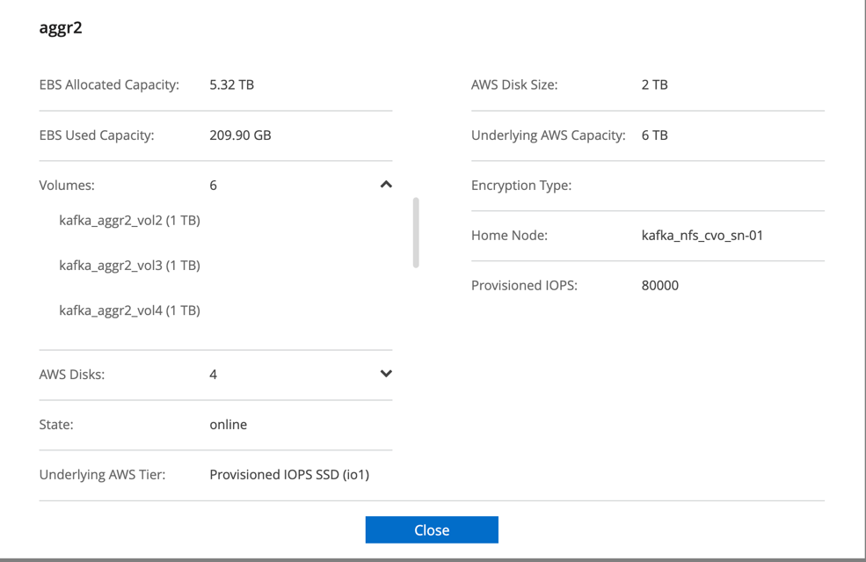This screenshot has width=866, height=562.
Task: Click the 5.32 TB allocated capacity value
Action: click(x=231, y=85)
